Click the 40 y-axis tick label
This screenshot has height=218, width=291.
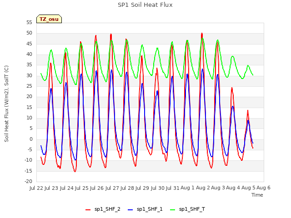tap(29, 54)
